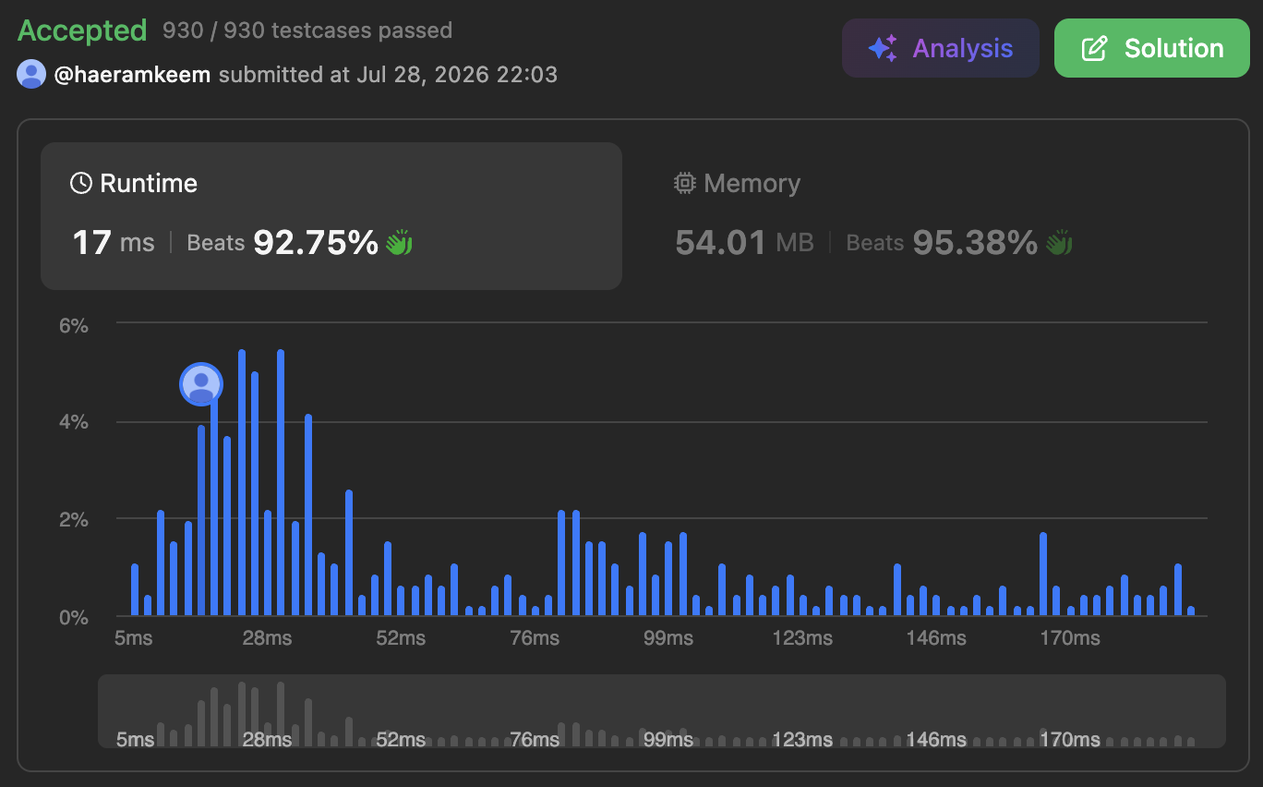Click the tall bar above the 170ms label
Viewport: 1263px width, 787px height.
tap(1043, 574)
